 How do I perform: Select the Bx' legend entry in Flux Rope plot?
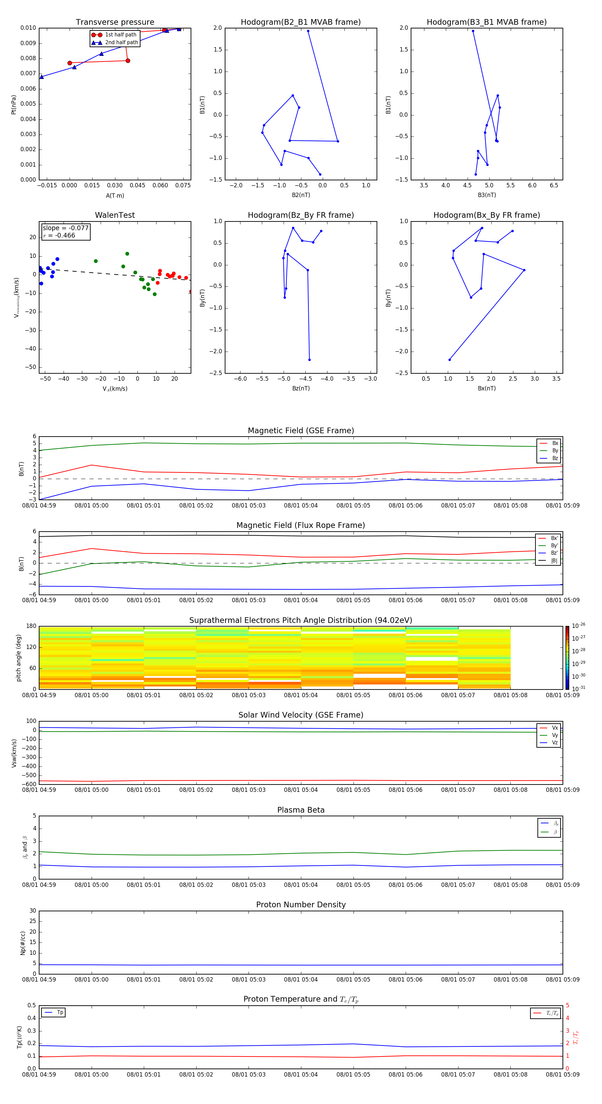[x=548, y=538]
